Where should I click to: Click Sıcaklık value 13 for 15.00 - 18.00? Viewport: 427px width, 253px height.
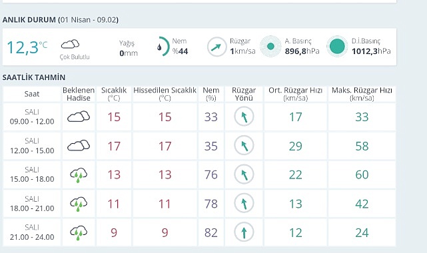(114, 174)
